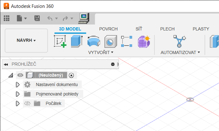Activate the root component radio button
This screenshot has width=219, height=131.
click(x=72, y=75)
